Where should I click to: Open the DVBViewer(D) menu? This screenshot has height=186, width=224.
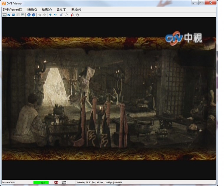click(12, 9)
